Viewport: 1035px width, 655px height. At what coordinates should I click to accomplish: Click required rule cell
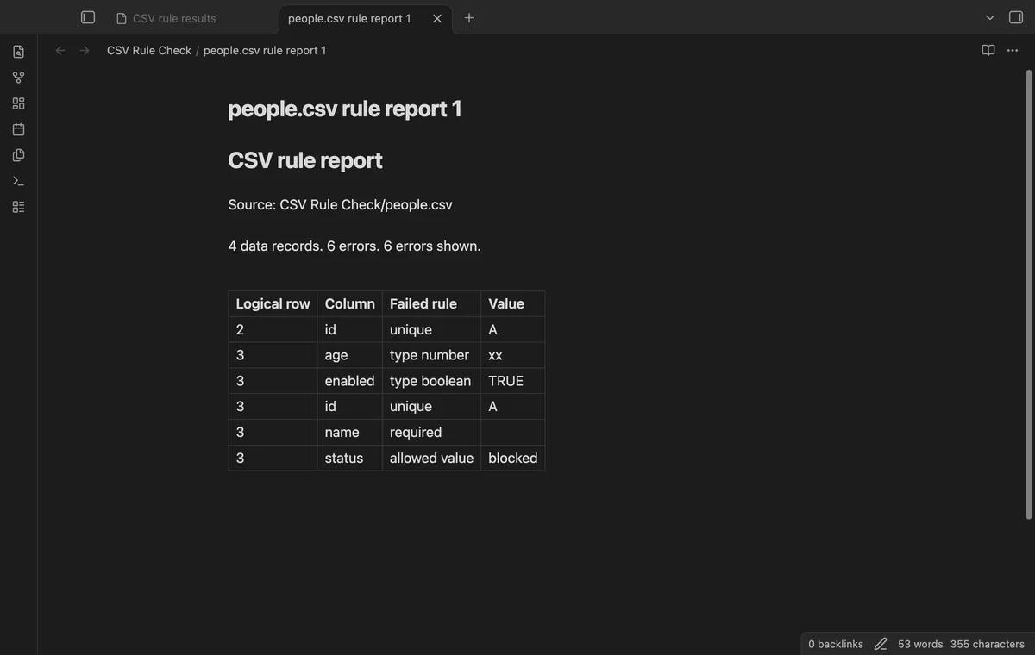pos(431,432)
